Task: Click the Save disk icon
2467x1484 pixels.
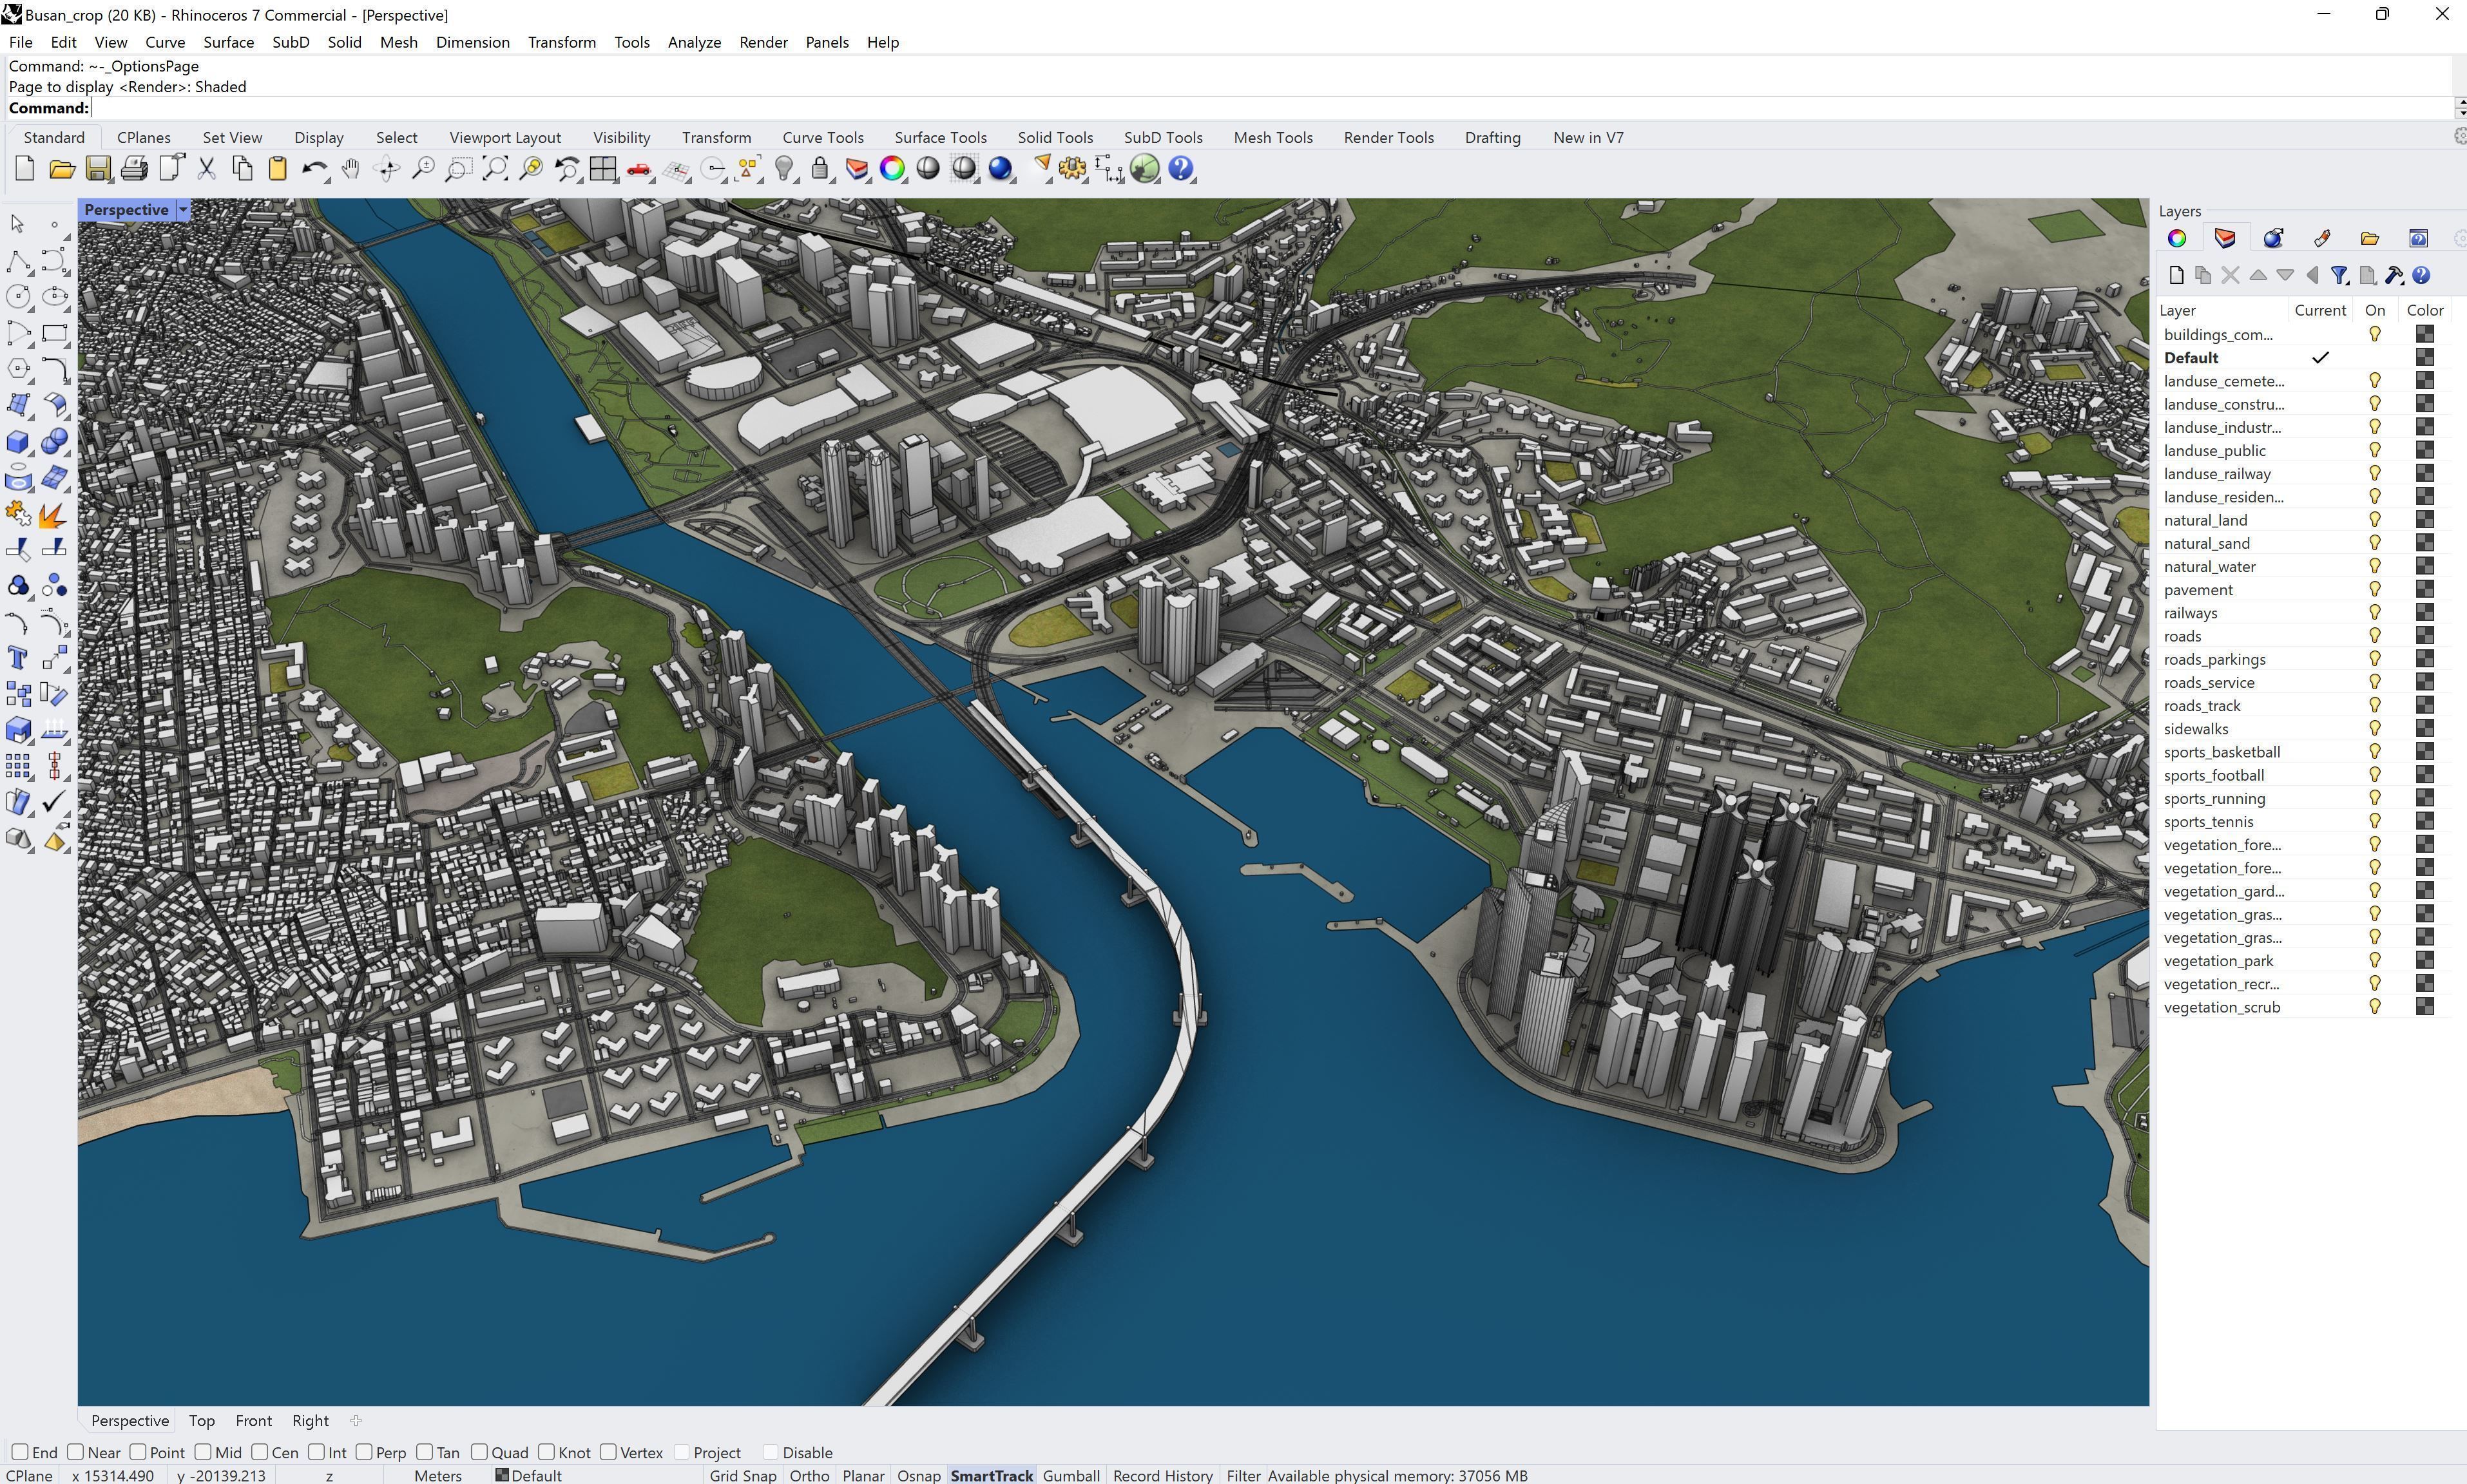Action: pyautogui.click(x=98, y=169)
